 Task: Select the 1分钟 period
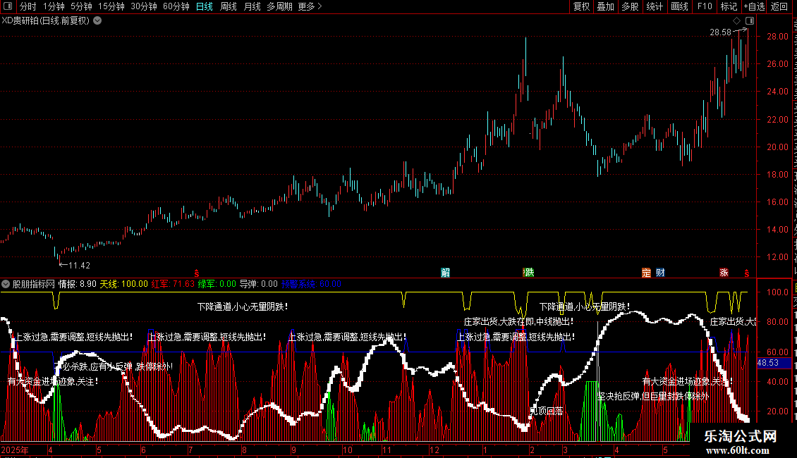(54, 6)
